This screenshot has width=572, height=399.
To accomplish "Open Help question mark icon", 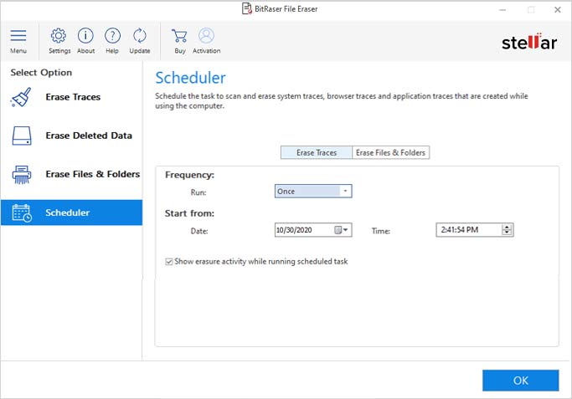I will 112,36.
